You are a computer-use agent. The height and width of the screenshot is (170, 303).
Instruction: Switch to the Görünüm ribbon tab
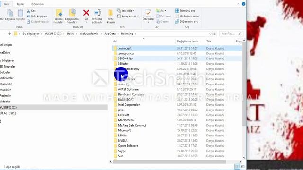point(37,4)
